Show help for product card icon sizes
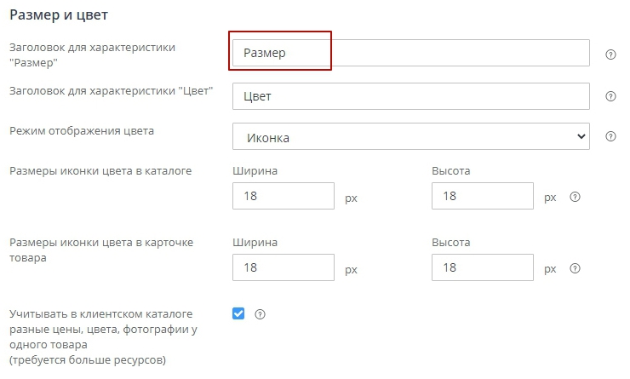 (575, 268)
